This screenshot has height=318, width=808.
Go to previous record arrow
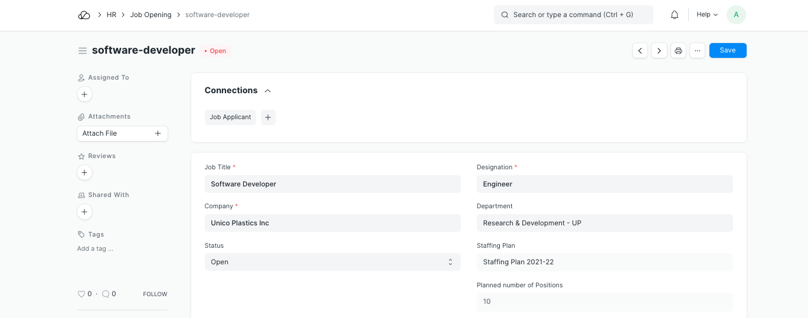(x=640, y=51)
